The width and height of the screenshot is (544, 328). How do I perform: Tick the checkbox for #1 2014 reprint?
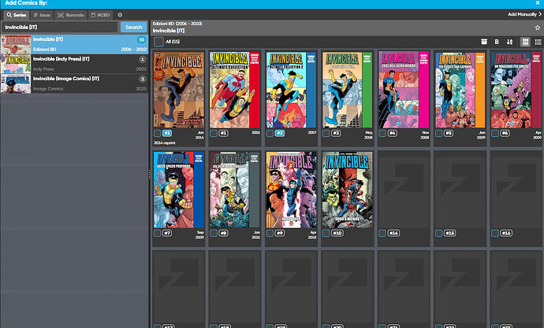click(157, 133)
